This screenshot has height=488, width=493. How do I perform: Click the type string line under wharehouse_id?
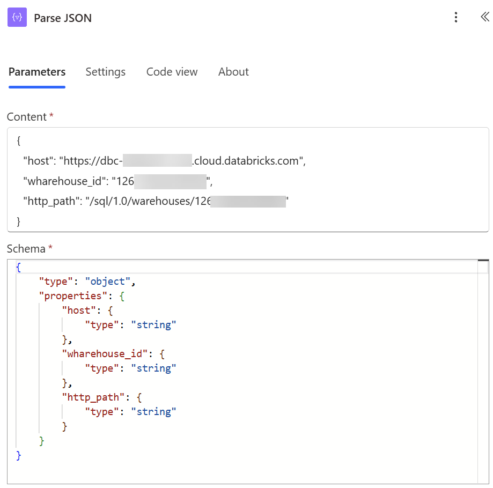coord(130,368)
